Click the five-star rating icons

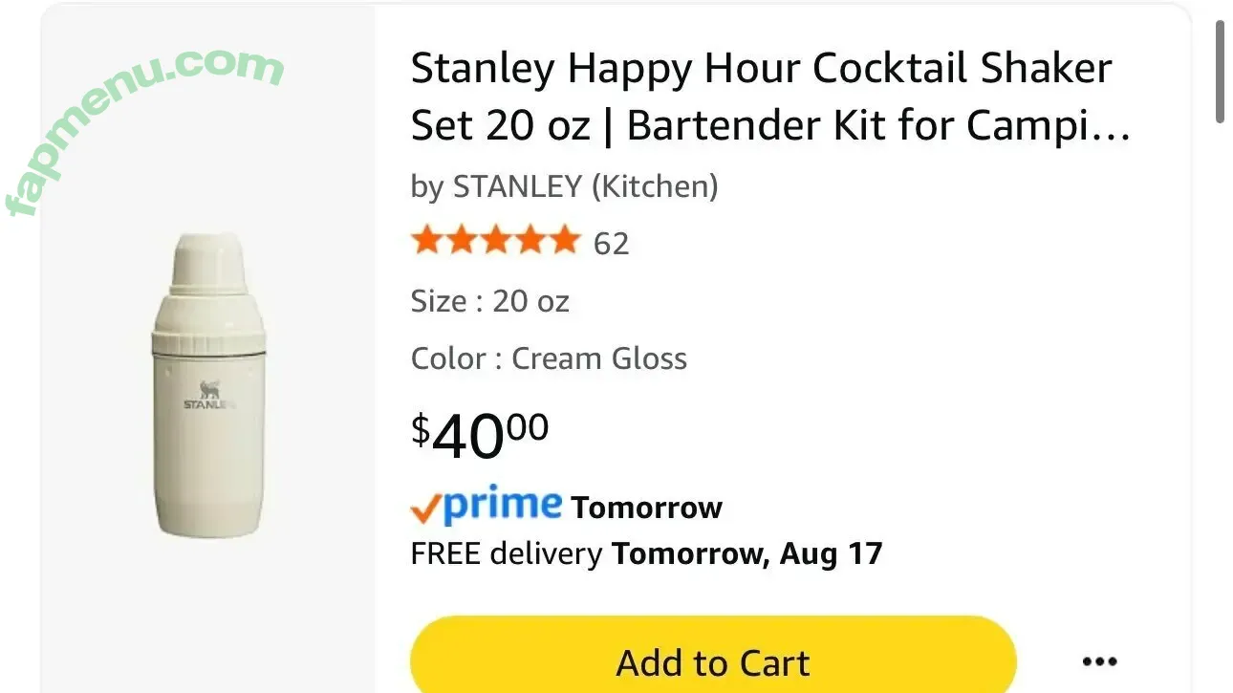tap(495, 241)
